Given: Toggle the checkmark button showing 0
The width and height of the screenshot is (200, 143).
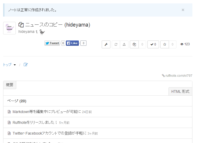Looking at the screenshot, I should 153,44.
